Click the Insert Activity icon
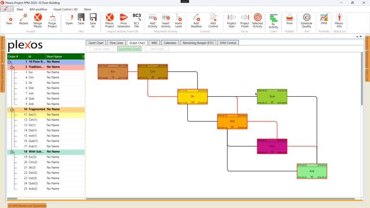The width and height of the screenshot is (370, 208). pyautogui.click(x=166, y=21)
